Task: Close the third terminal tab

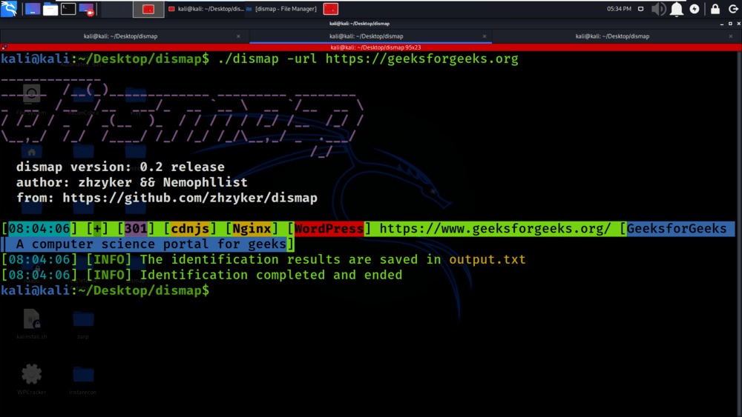Action: (731, 36)
